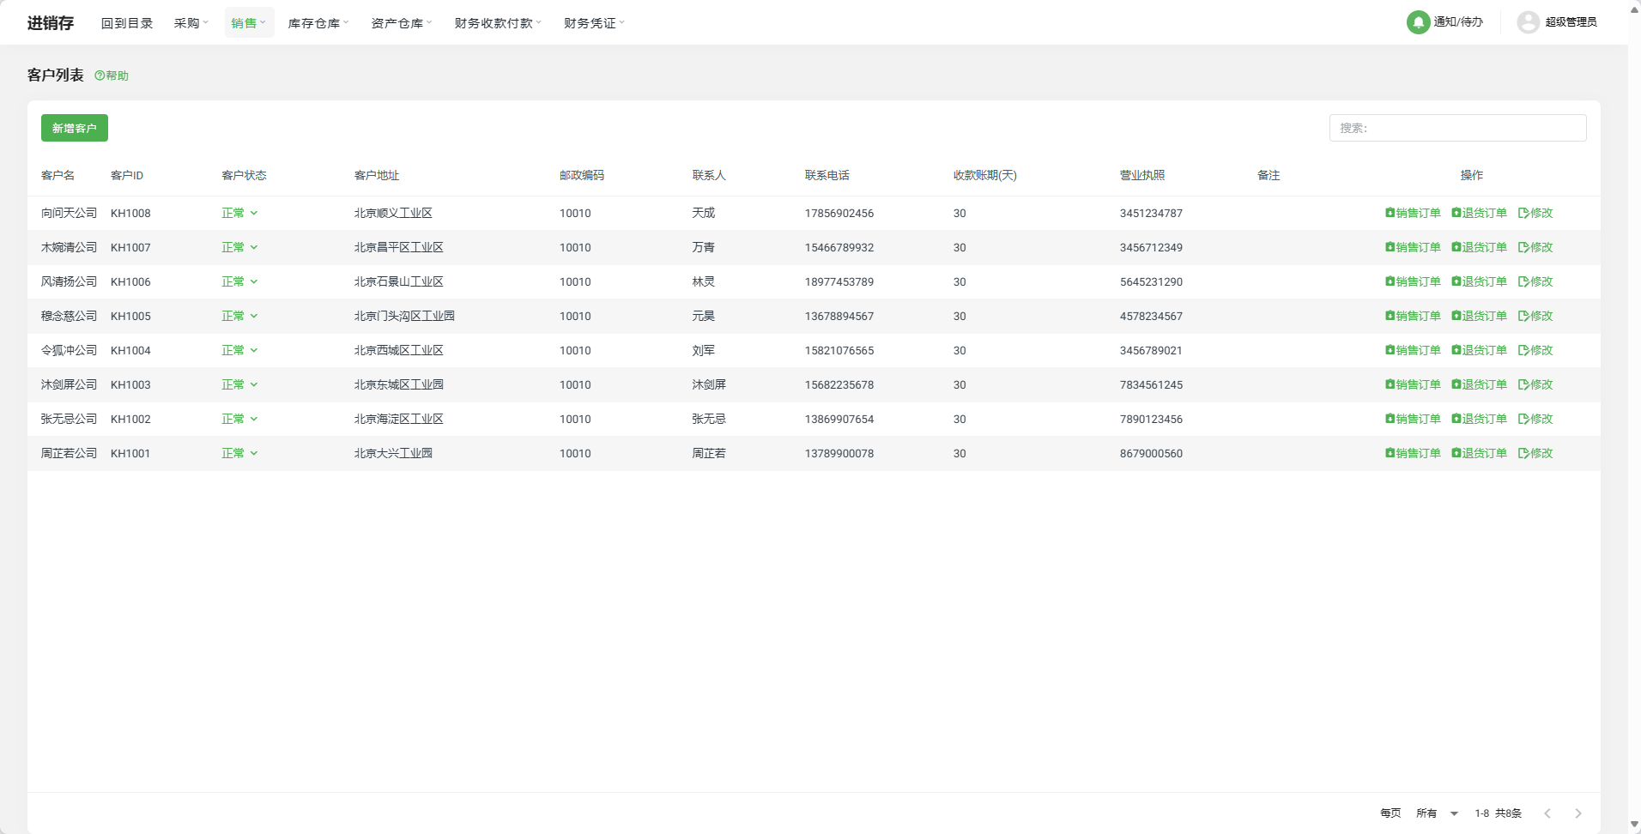This screenshot has width=1641, height=834.
Task: Open the 采购 menu
Action: click(191, 23)
